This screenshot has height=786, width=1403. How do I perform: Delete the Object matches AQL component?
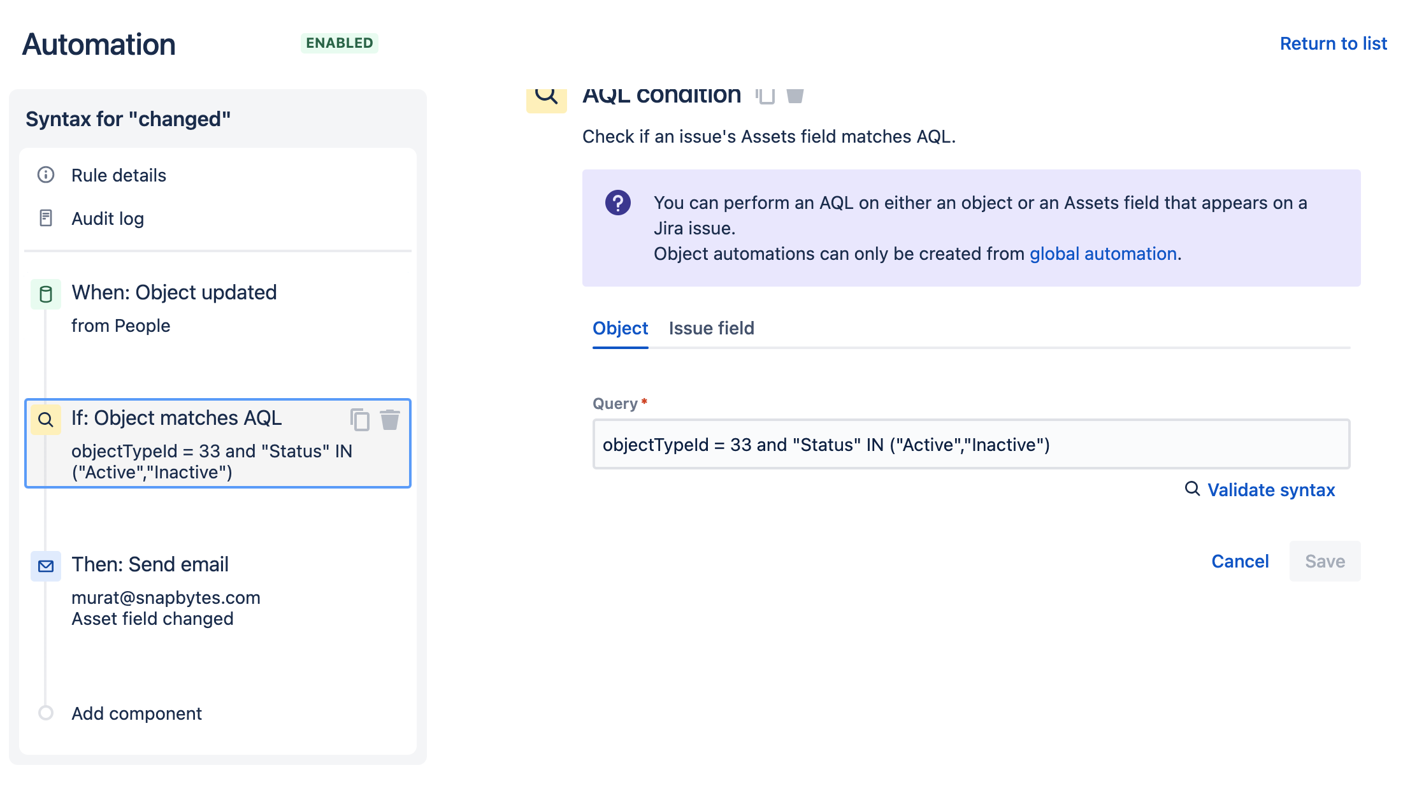(x=390, y=420)
